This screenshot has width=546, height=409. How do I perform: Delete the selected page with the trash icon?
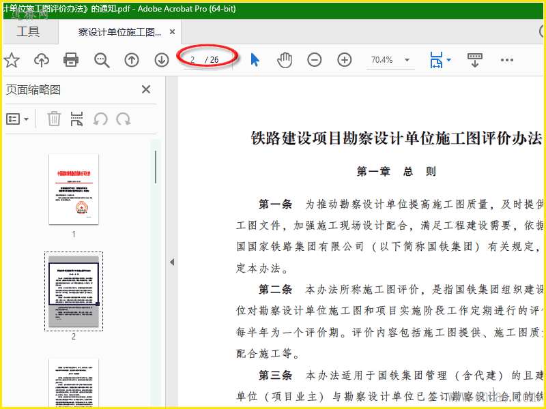[55, 119]
